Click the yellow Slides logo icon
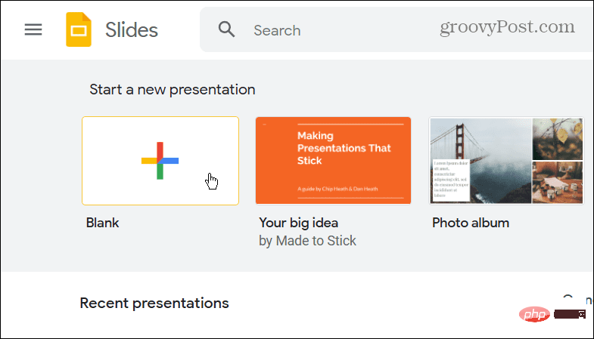 pyautogui.click(x=79, y=29)
